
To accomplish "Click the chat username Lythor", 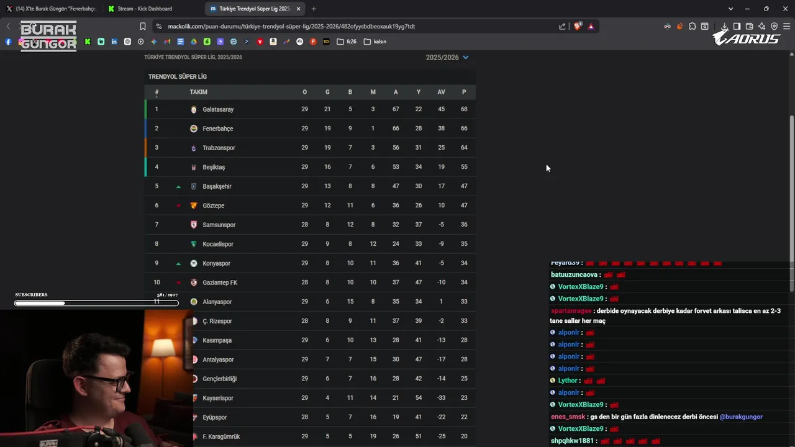I will pyautogui.click(x=568, y=381).
